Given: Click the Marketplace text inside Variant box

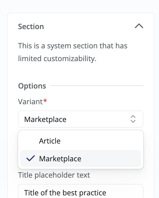Looking at the screenshot, I should click(x=45, y=119).
